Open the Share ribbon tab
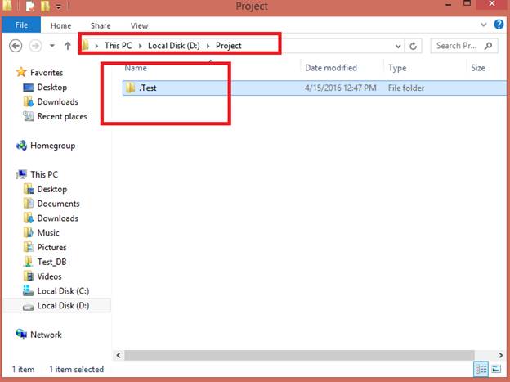 tap(101, 25)
